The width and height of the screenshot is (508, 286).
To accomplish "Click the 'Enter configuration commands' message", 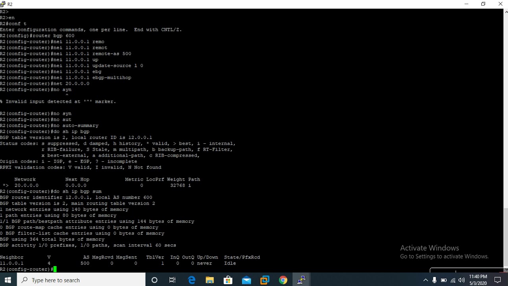I will pos(91,30).
